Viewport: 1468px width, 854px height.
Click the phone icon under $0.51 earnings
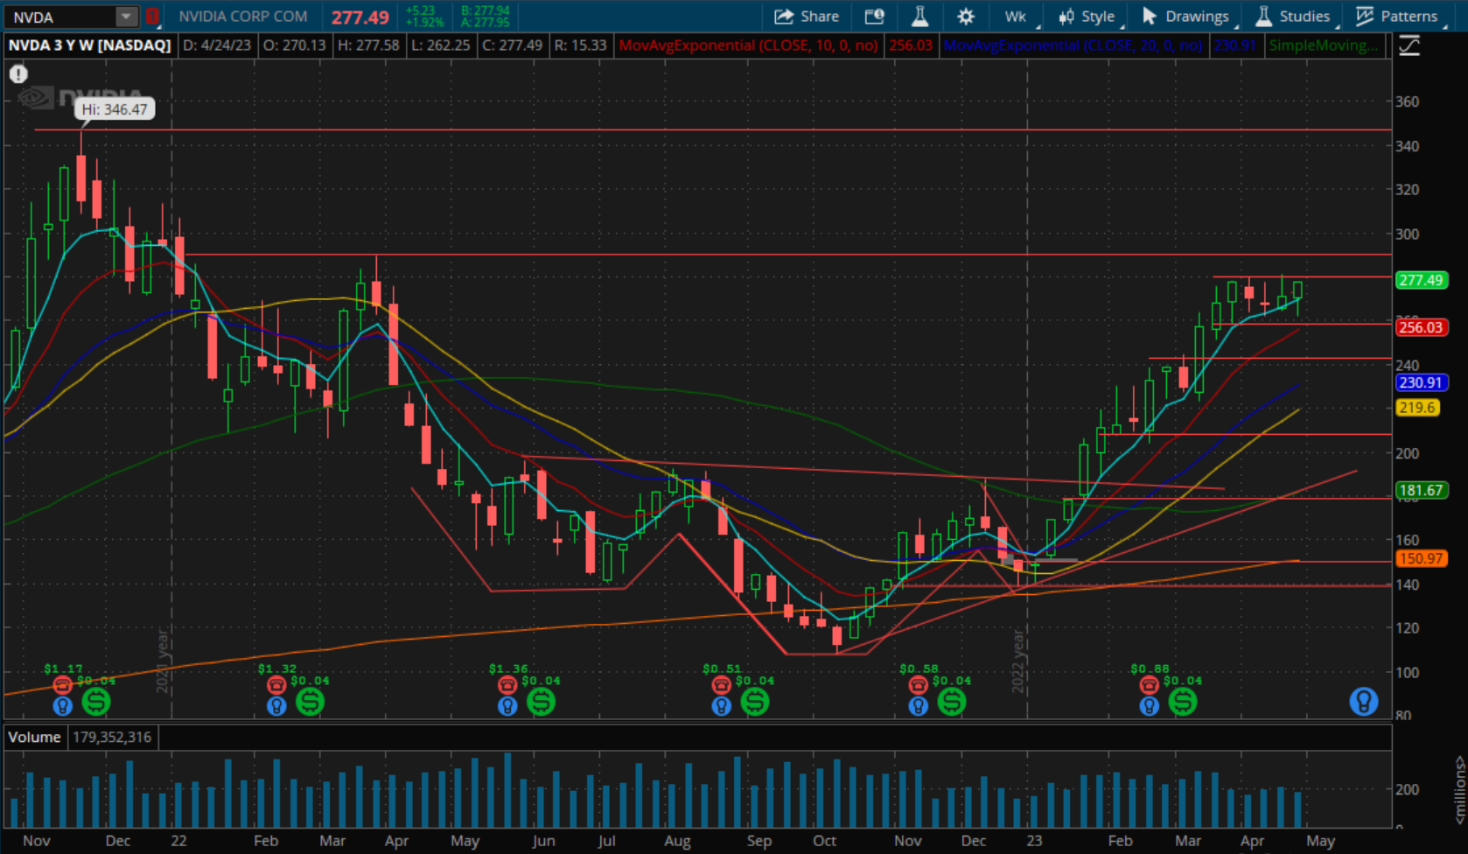(x=721, y=684)
